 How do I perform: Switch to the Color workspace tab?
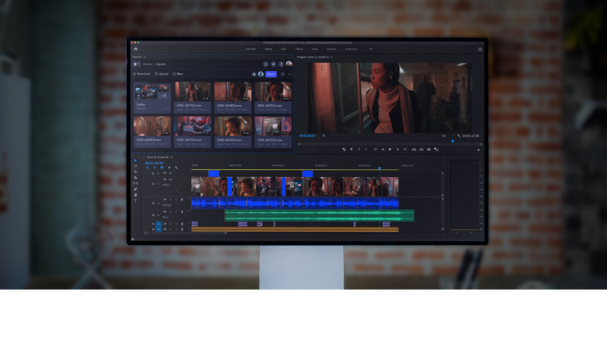click(x=284, y=49)
